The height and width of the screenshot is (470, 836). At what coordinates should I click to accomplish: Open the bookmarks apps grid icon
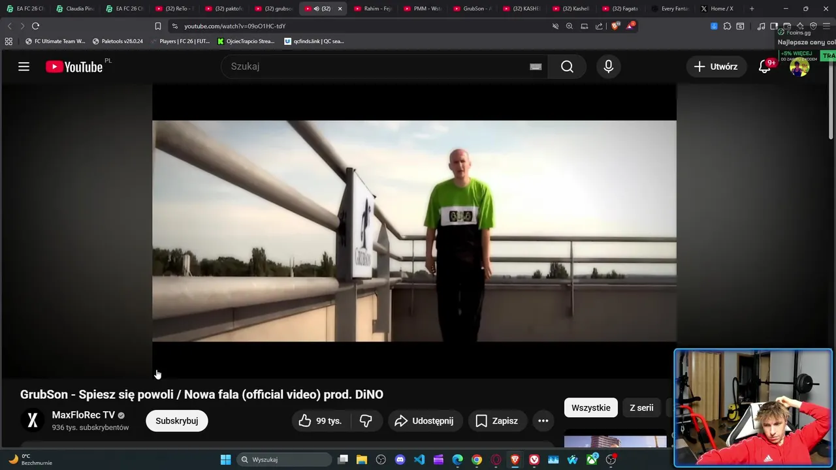pos(8,41)
